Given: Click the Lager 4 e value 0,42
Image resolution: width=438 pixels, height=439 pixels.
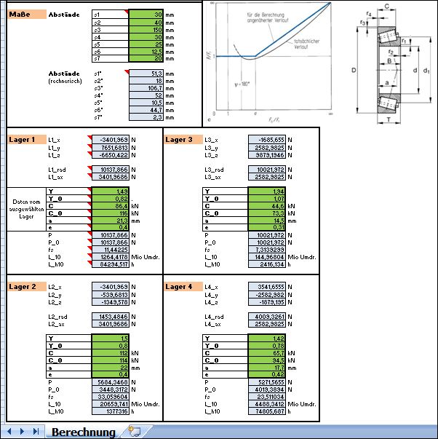Looking at the screenshot, I should 268,373.
